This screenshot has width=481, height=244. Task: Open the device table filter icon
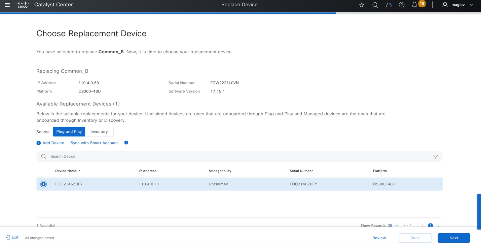coord(435,157)
